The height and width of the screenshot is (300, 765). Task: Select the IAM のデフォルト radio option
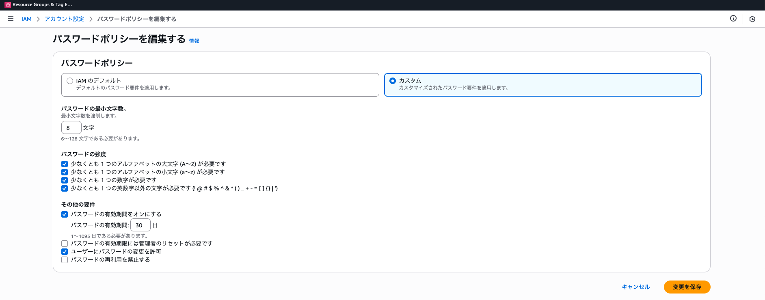[x=70, y=81]
